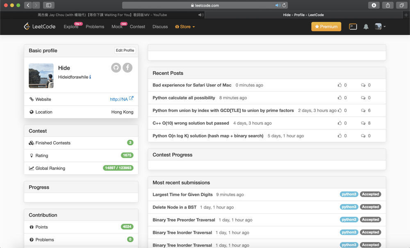Click the Points gift icon
This screenshot has height=248, width=410.
coord(32,227)
